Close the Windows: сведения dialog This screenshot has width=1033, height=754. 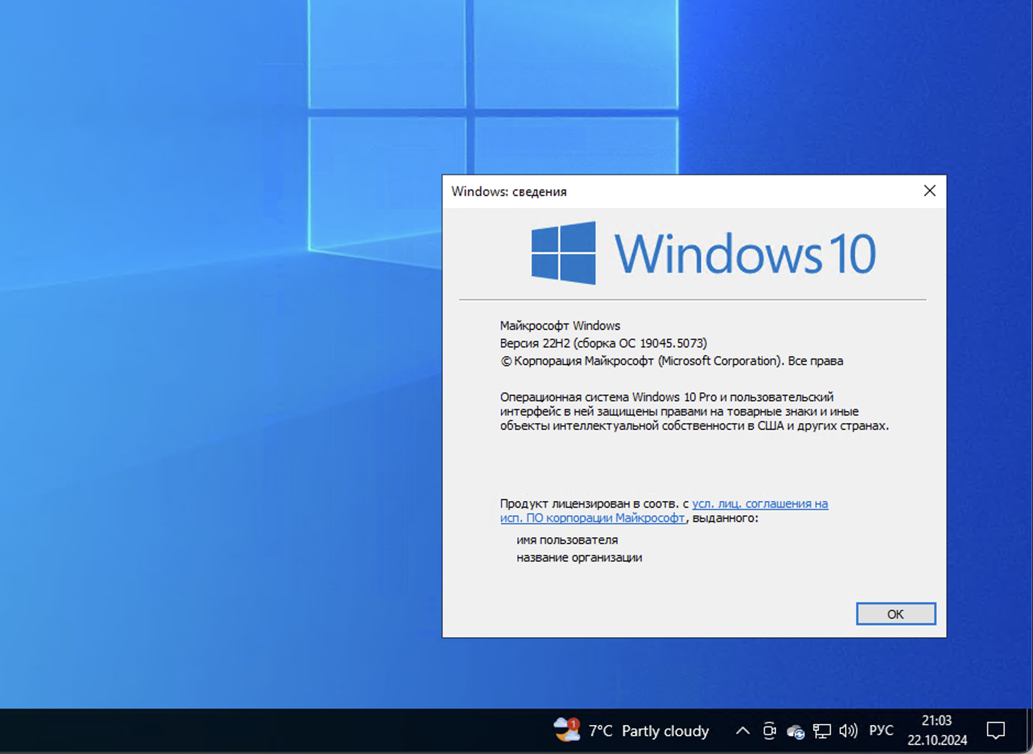(930, 191)
